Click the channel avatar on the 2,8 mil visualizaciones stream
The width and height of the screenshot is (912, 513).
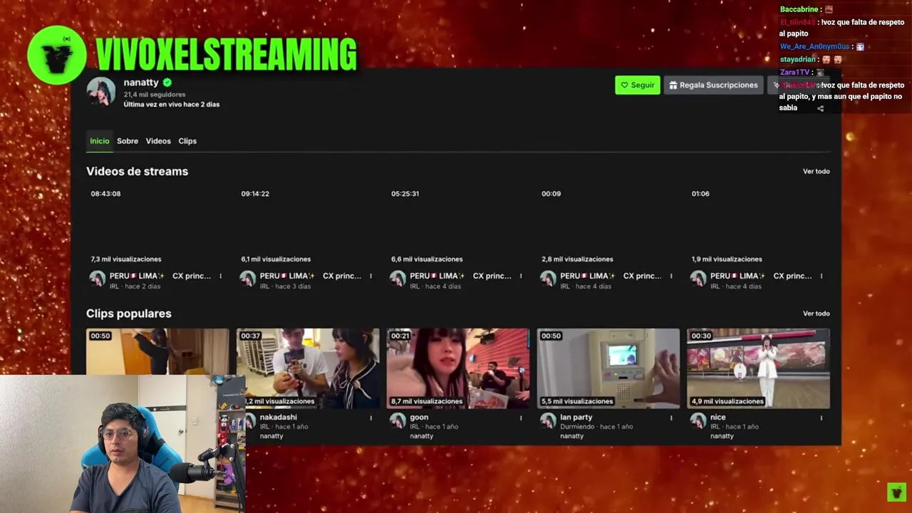(548, 279)
